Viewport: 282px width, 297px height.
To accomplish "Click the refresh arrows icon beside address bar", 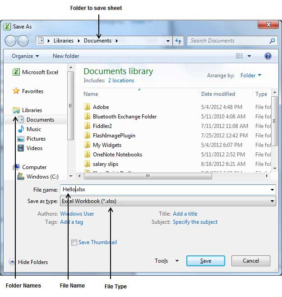I will (178, 41).
